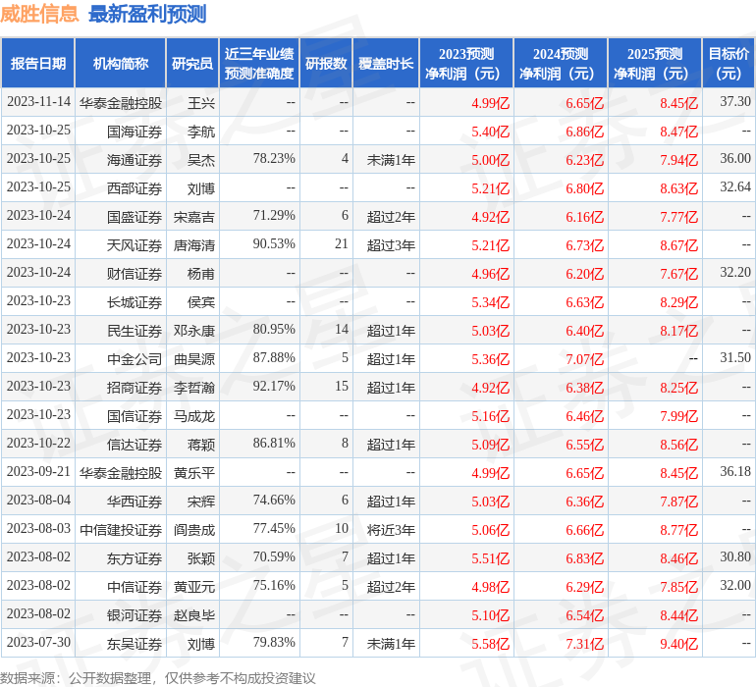Select institution 国海证券
Image resolution: width=756 pixels, height=687 pixels.
point(135,132)
